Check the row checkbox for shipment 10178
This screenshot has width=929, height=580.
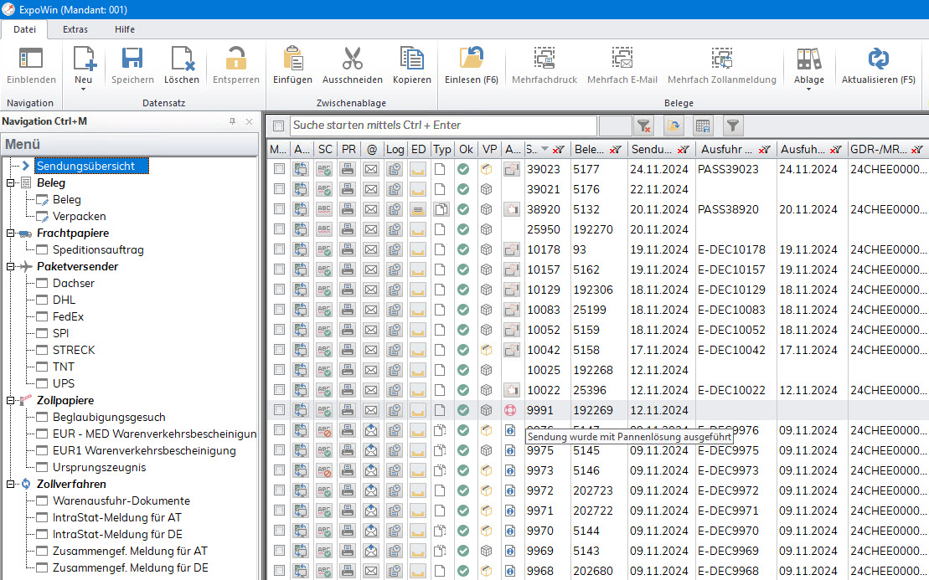279,249
